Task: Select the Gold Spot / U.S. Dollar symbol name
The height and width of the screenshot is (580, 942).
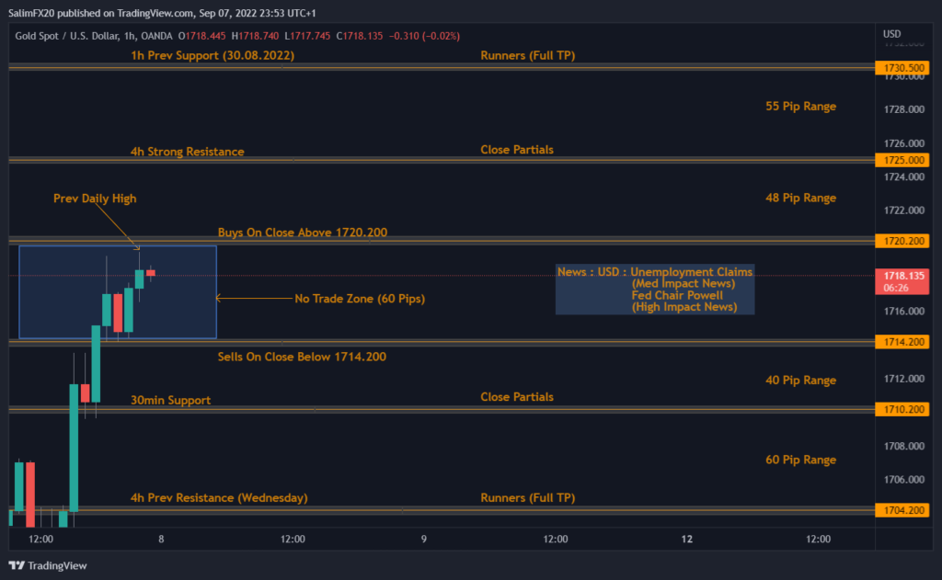Action: tap(69, 36)
